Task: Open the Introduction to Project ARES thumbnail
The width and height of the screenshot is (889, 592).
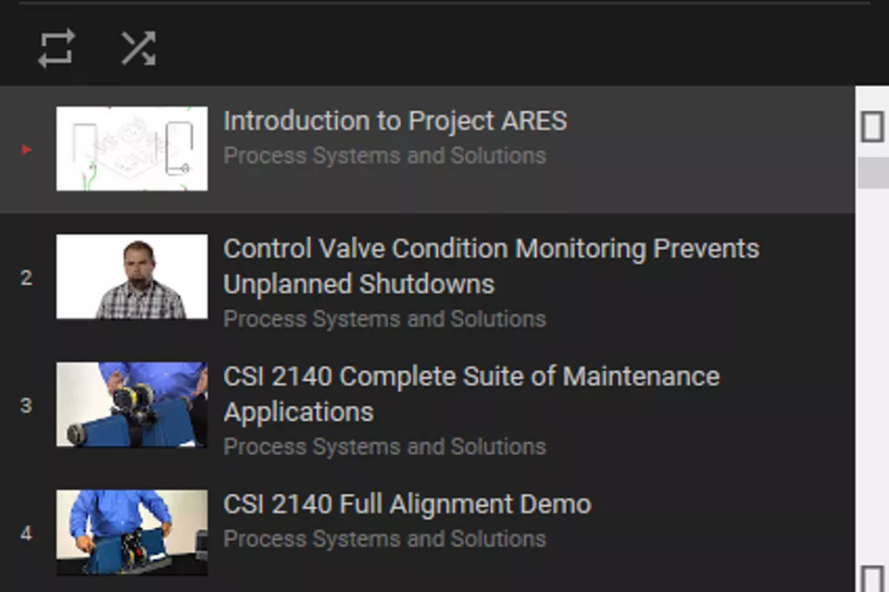Action: [132, 148]
